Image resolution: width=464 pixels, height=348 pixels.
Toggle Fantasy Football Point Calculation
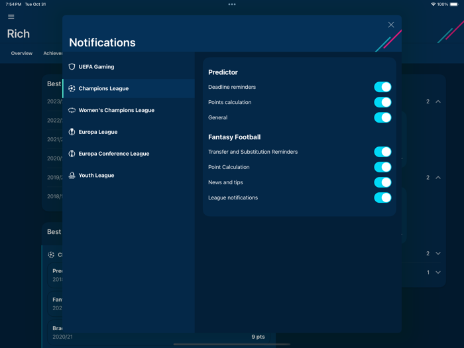(382, 167)
